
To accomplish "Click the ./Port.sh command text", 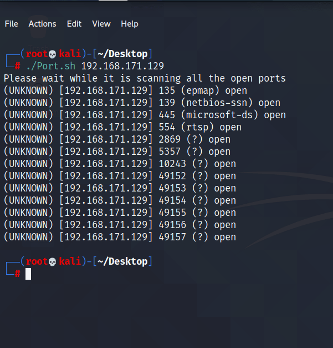I will point(51,66).
